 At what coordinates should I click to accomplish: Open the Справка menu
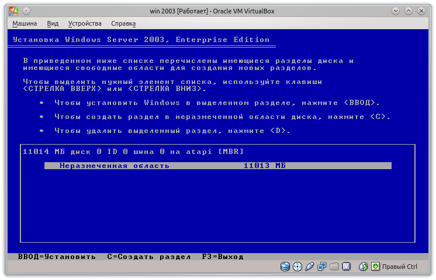coord(123,23)
